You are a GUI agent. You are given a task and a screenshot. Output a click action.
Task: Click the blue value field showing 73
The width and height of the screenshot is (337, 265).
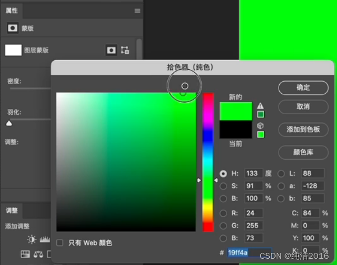coord(254,238)
